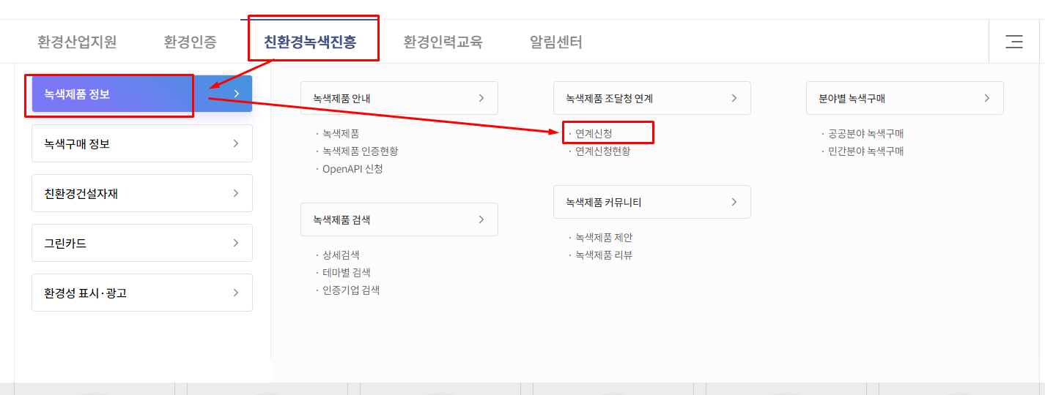Click the 녹색제품 안내 heading text
The height and width of the screenshot is (395, 1045).
341,98
